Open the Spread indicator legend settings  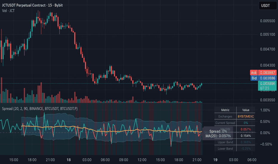[40, 109]
